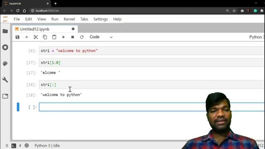265x149 pixels.
Task: Click the JupyterLab logo icon
Action: 5,19
